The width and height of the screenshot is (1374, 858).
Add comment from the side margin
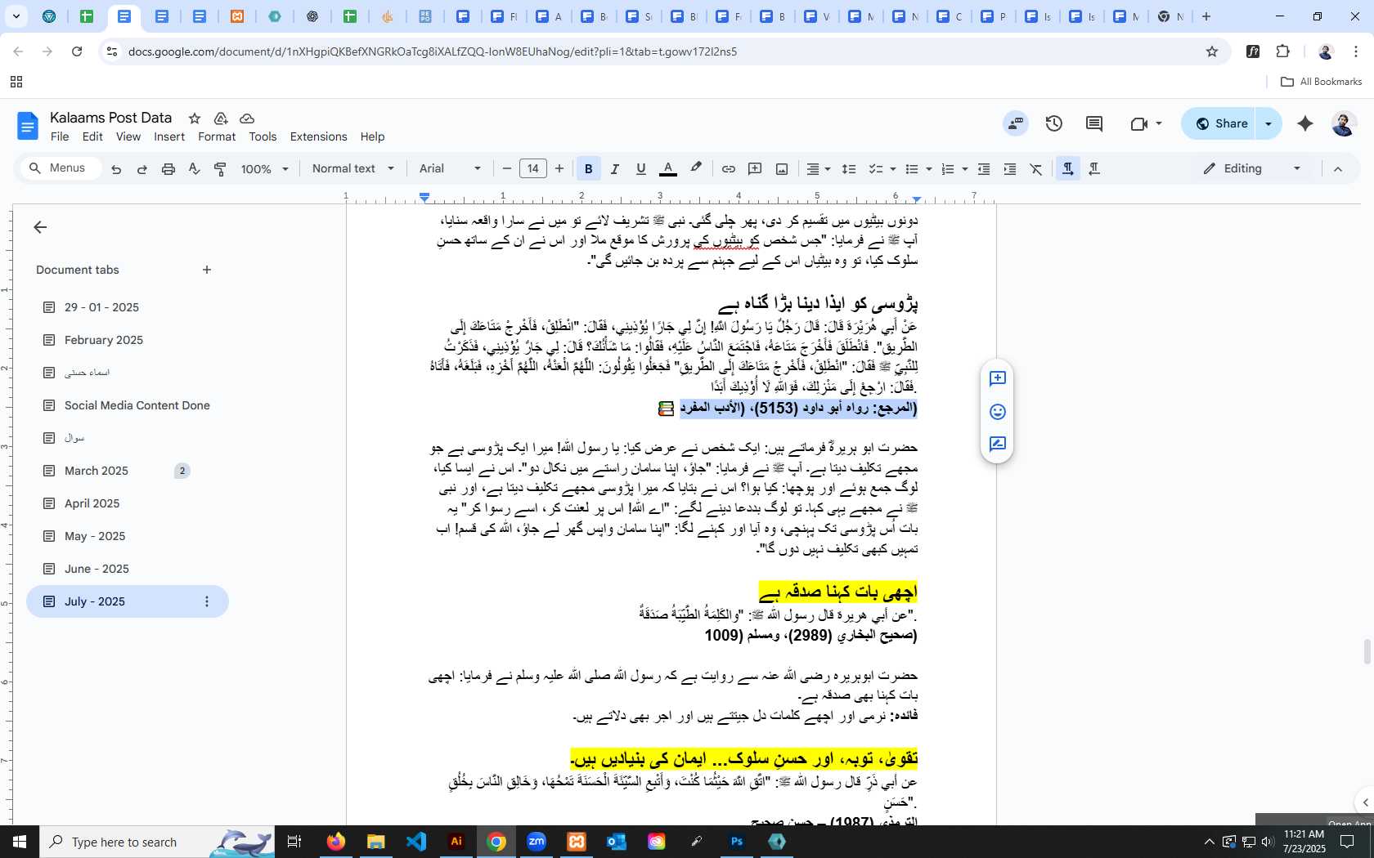point(997,378)
